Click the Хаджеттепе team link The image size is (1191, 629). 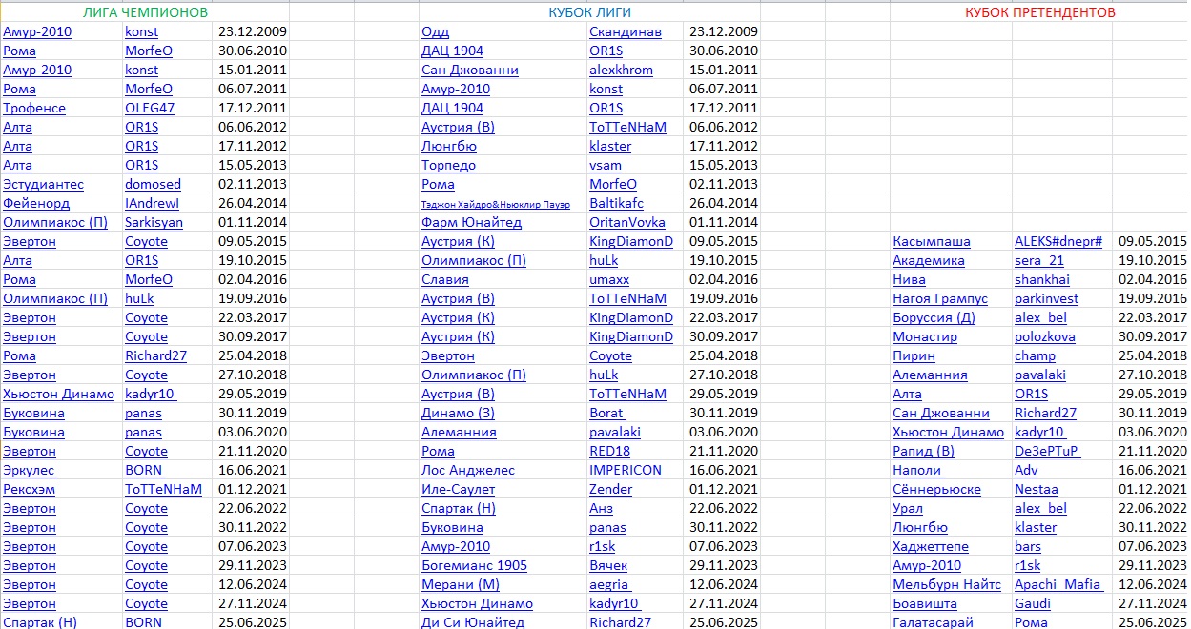coord(931,546)
